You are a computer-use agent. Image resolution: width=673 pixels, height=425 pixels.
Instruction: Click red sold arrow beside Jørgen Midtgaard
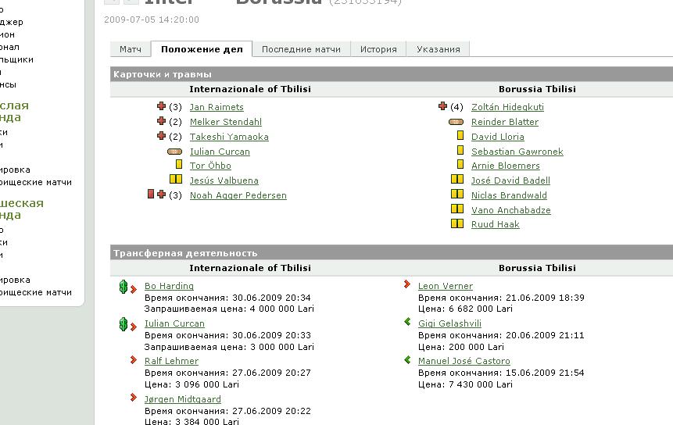pyautogui.click(x=134, y=398)
